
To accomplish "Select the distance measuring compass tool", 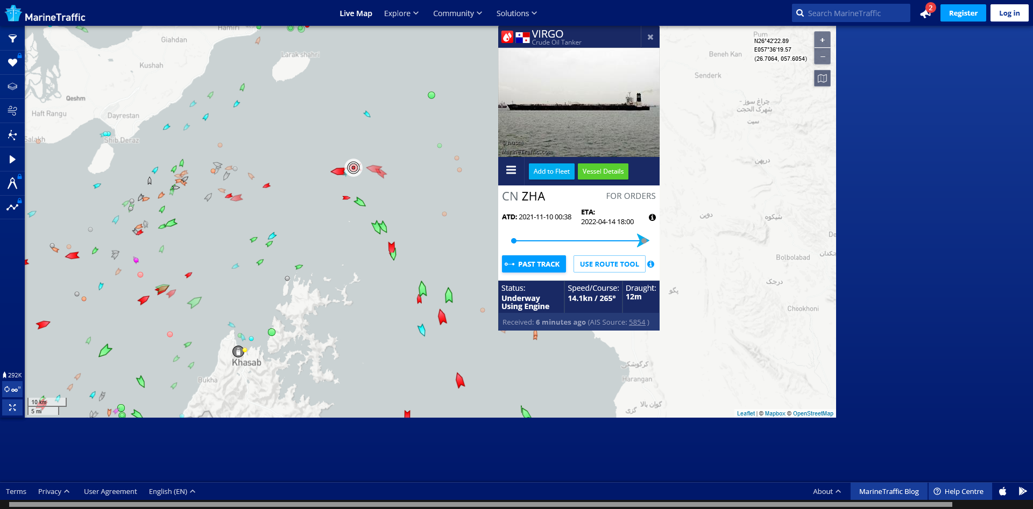I will click(x=12, y=183).
